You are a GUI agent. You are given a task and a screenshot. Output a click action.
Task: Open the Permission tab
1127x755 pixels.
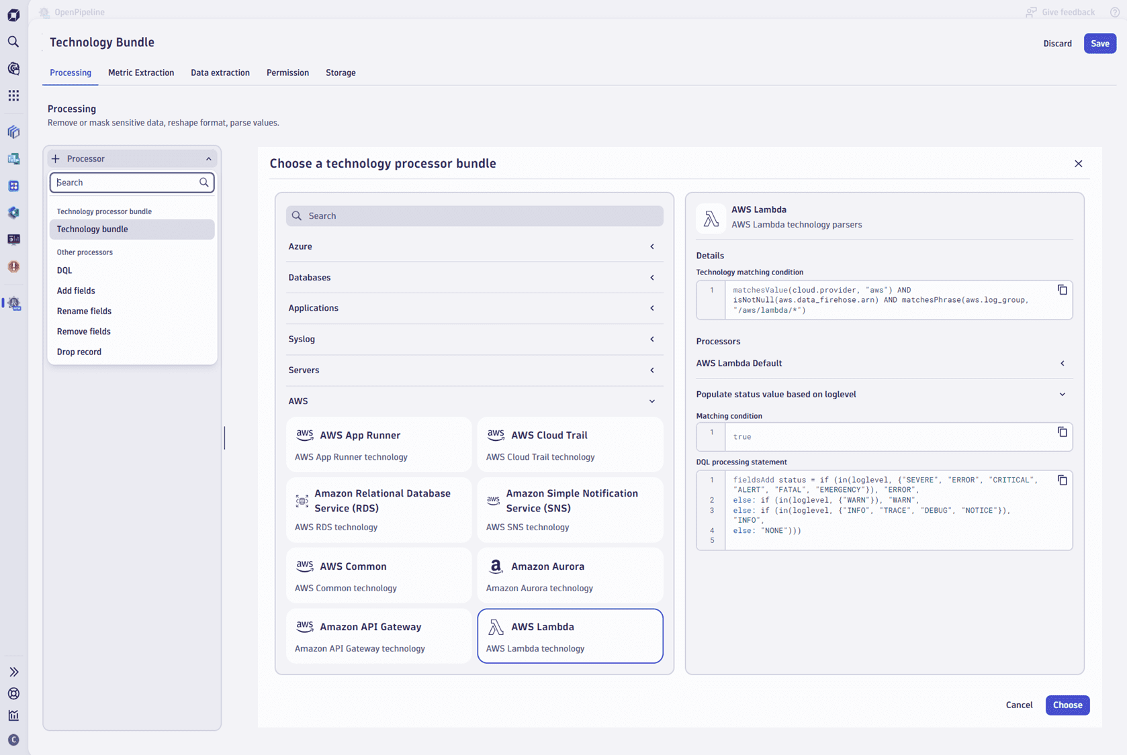pyautogui.click(x=287, y=72)
